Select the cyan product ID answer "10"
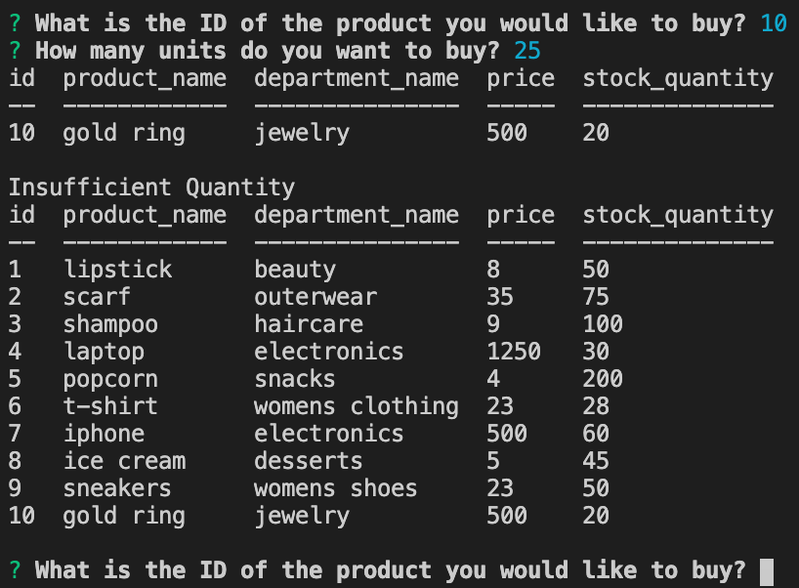Screen dimensions: 799x588 click(773, 23)
